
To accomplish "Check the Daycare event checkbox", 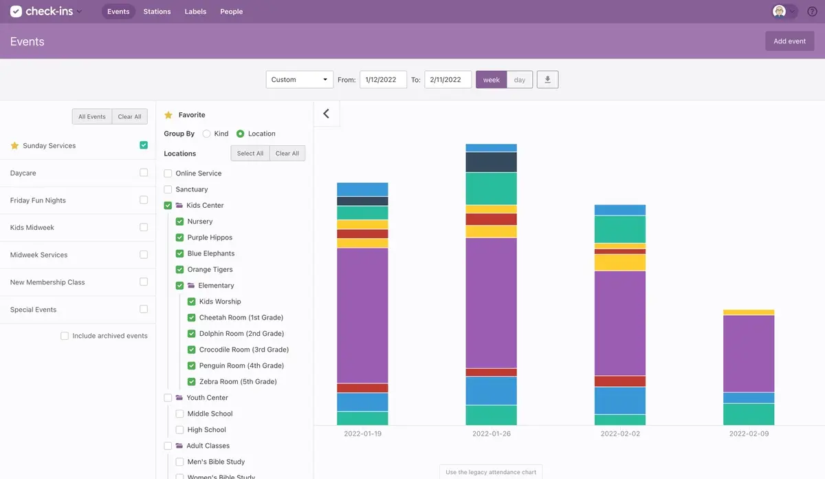I will click(x=144, y=173).
